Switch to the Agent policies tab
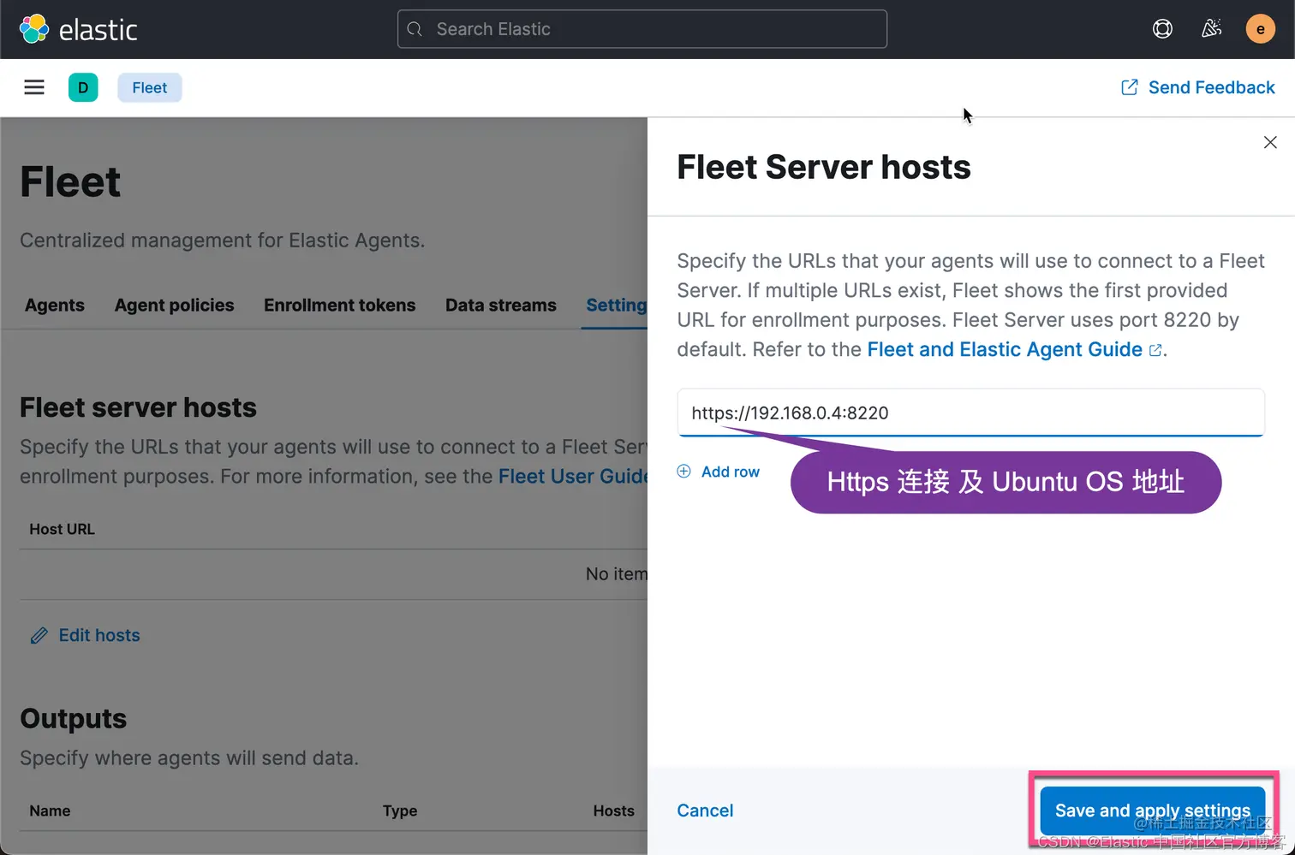The image size is (1295, 855). (x=175, y=306)
